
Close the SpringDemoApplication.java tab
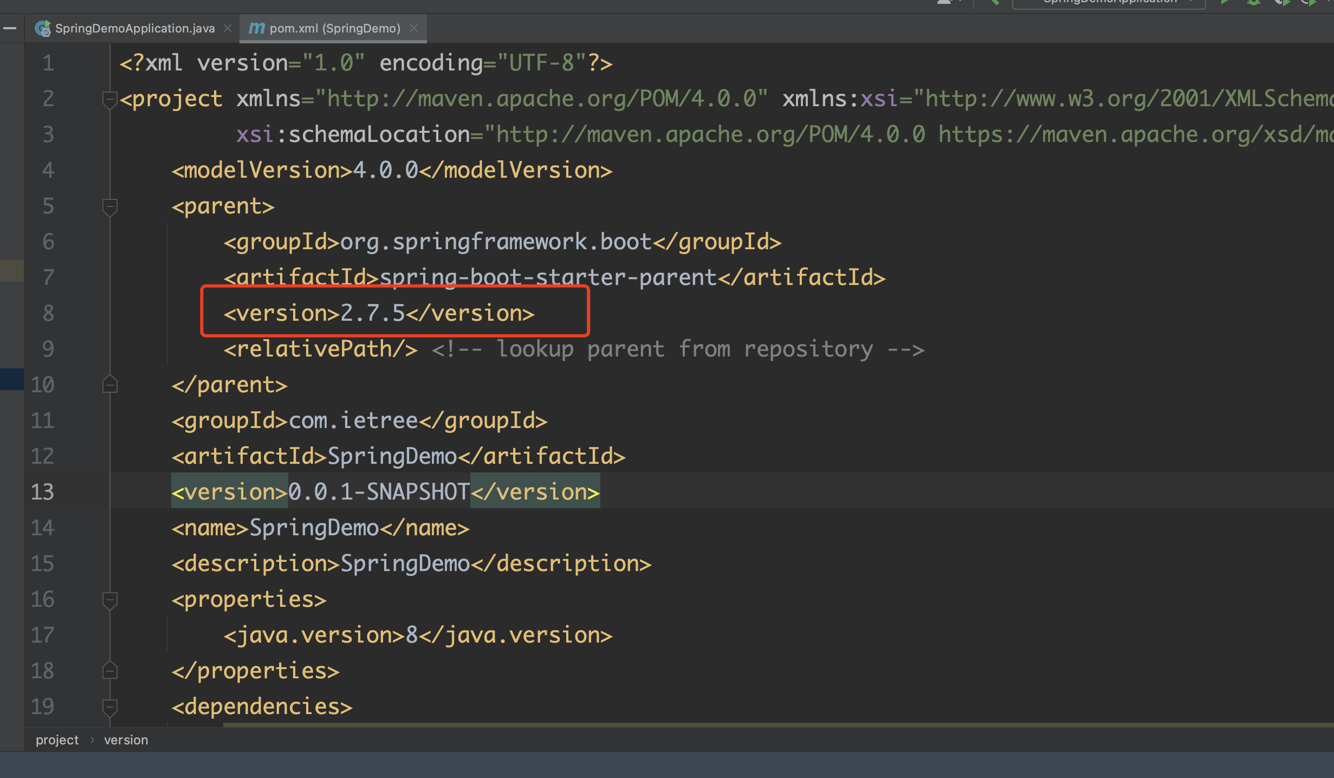pyautogui.click(x=228, y=28)
